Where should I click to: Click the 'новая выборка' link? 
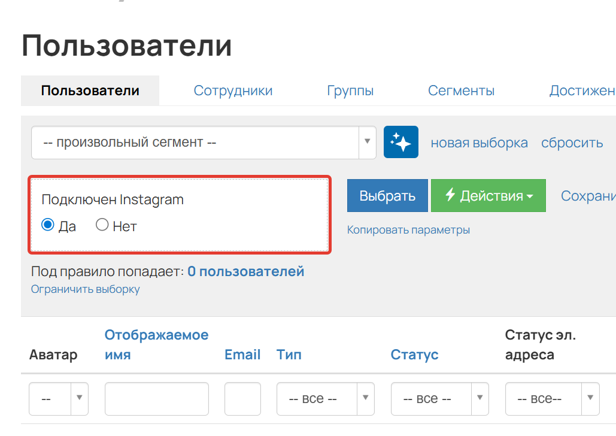point(480,143)
